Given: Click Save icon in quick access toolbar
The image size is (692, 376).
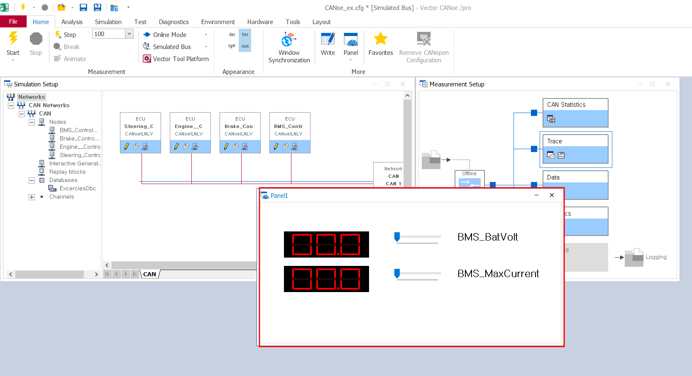Looking at the screenshot, I should [83, 7].
